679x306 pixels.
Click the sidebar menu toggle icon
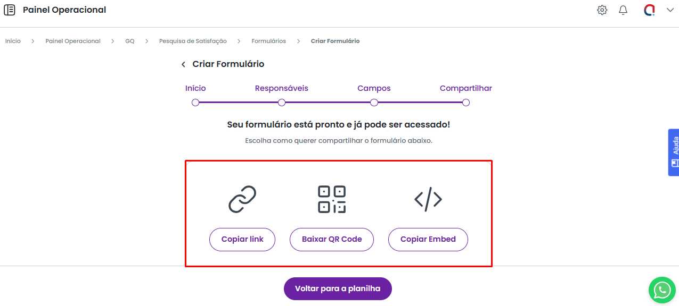click(x=10, y=10)
